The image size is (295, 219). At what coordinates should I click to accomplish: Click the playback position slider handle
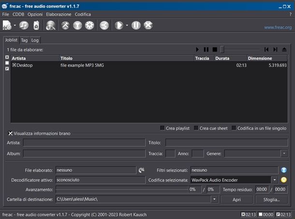tap(222, 49)
